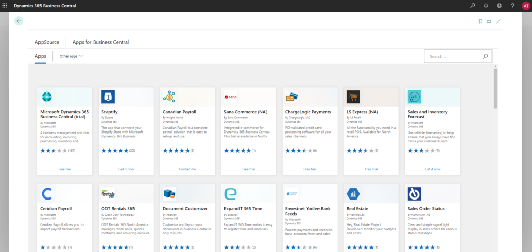Screen dimensions: 532x252
Task: Click the scrollbar up arrow
Action: (495, 65)
